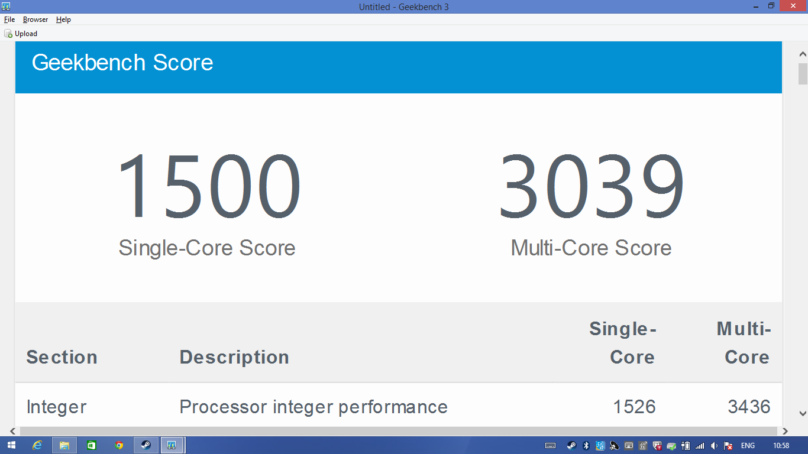Click the safely remove hardware tray icon
Viewport: 808px width, 454px height.
[671, 446]
